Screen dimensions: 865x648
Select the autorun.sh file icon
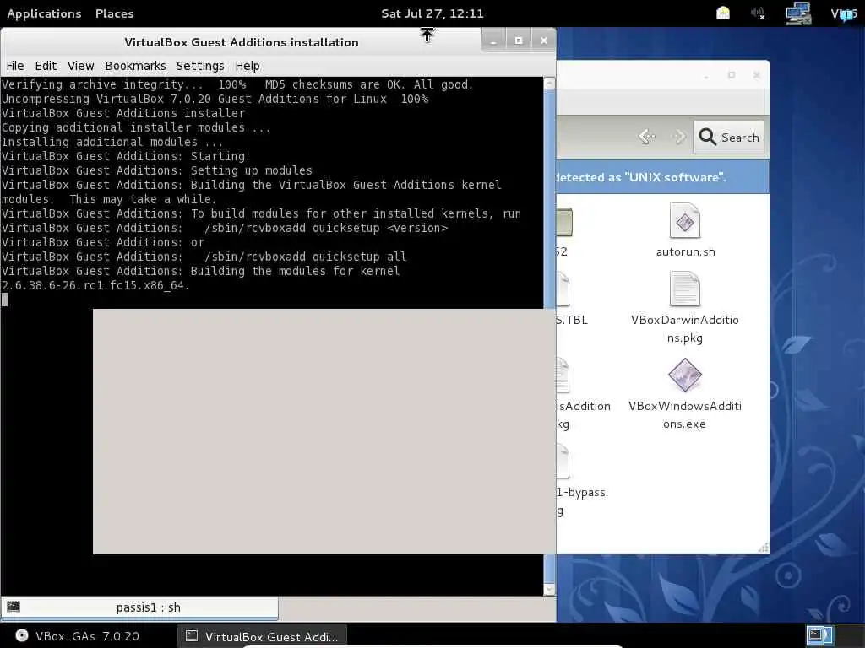684,221
